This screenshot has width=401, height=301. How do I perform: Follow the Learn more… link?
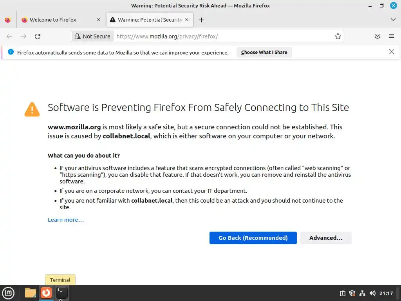pos(66,220)
